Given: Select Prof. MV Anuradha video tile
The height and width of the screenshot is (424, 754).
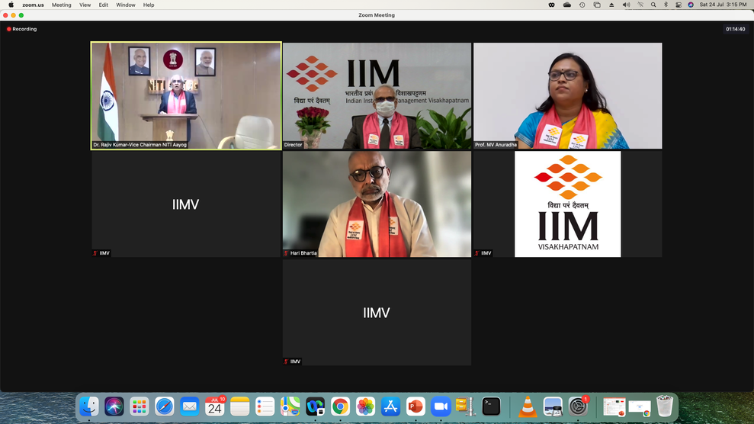Looking at the screenshot, I should click(567, 95).
